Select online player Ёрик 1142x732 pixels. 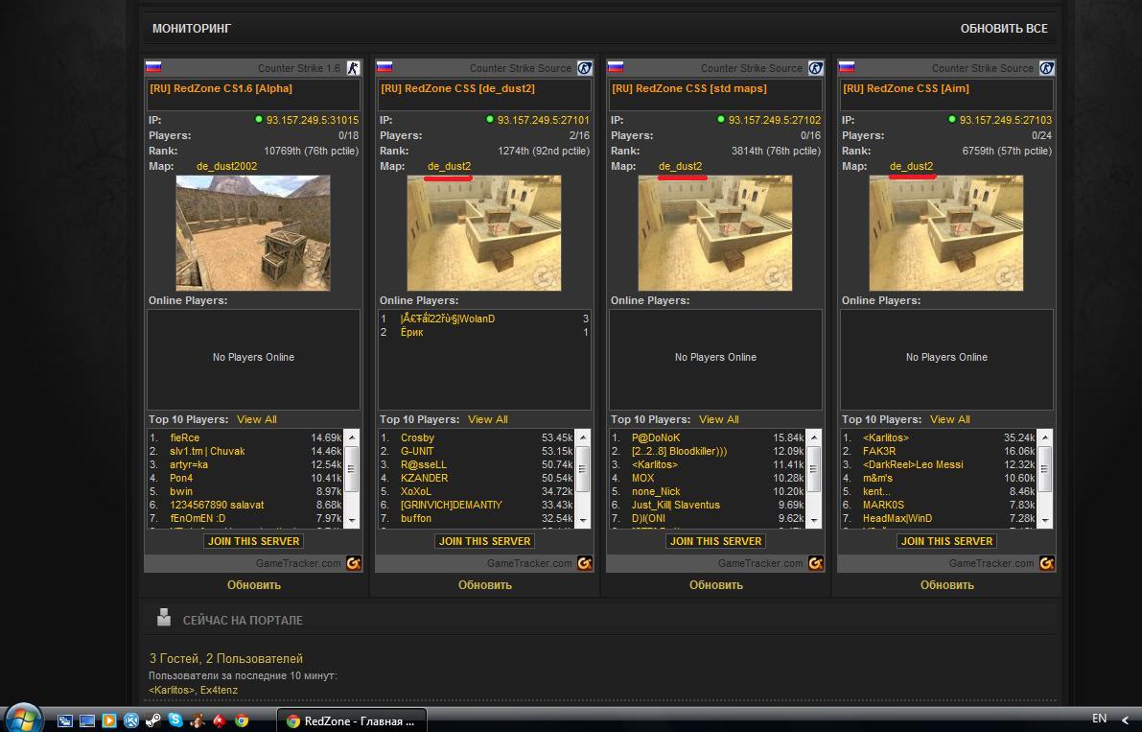coord(411,332)
